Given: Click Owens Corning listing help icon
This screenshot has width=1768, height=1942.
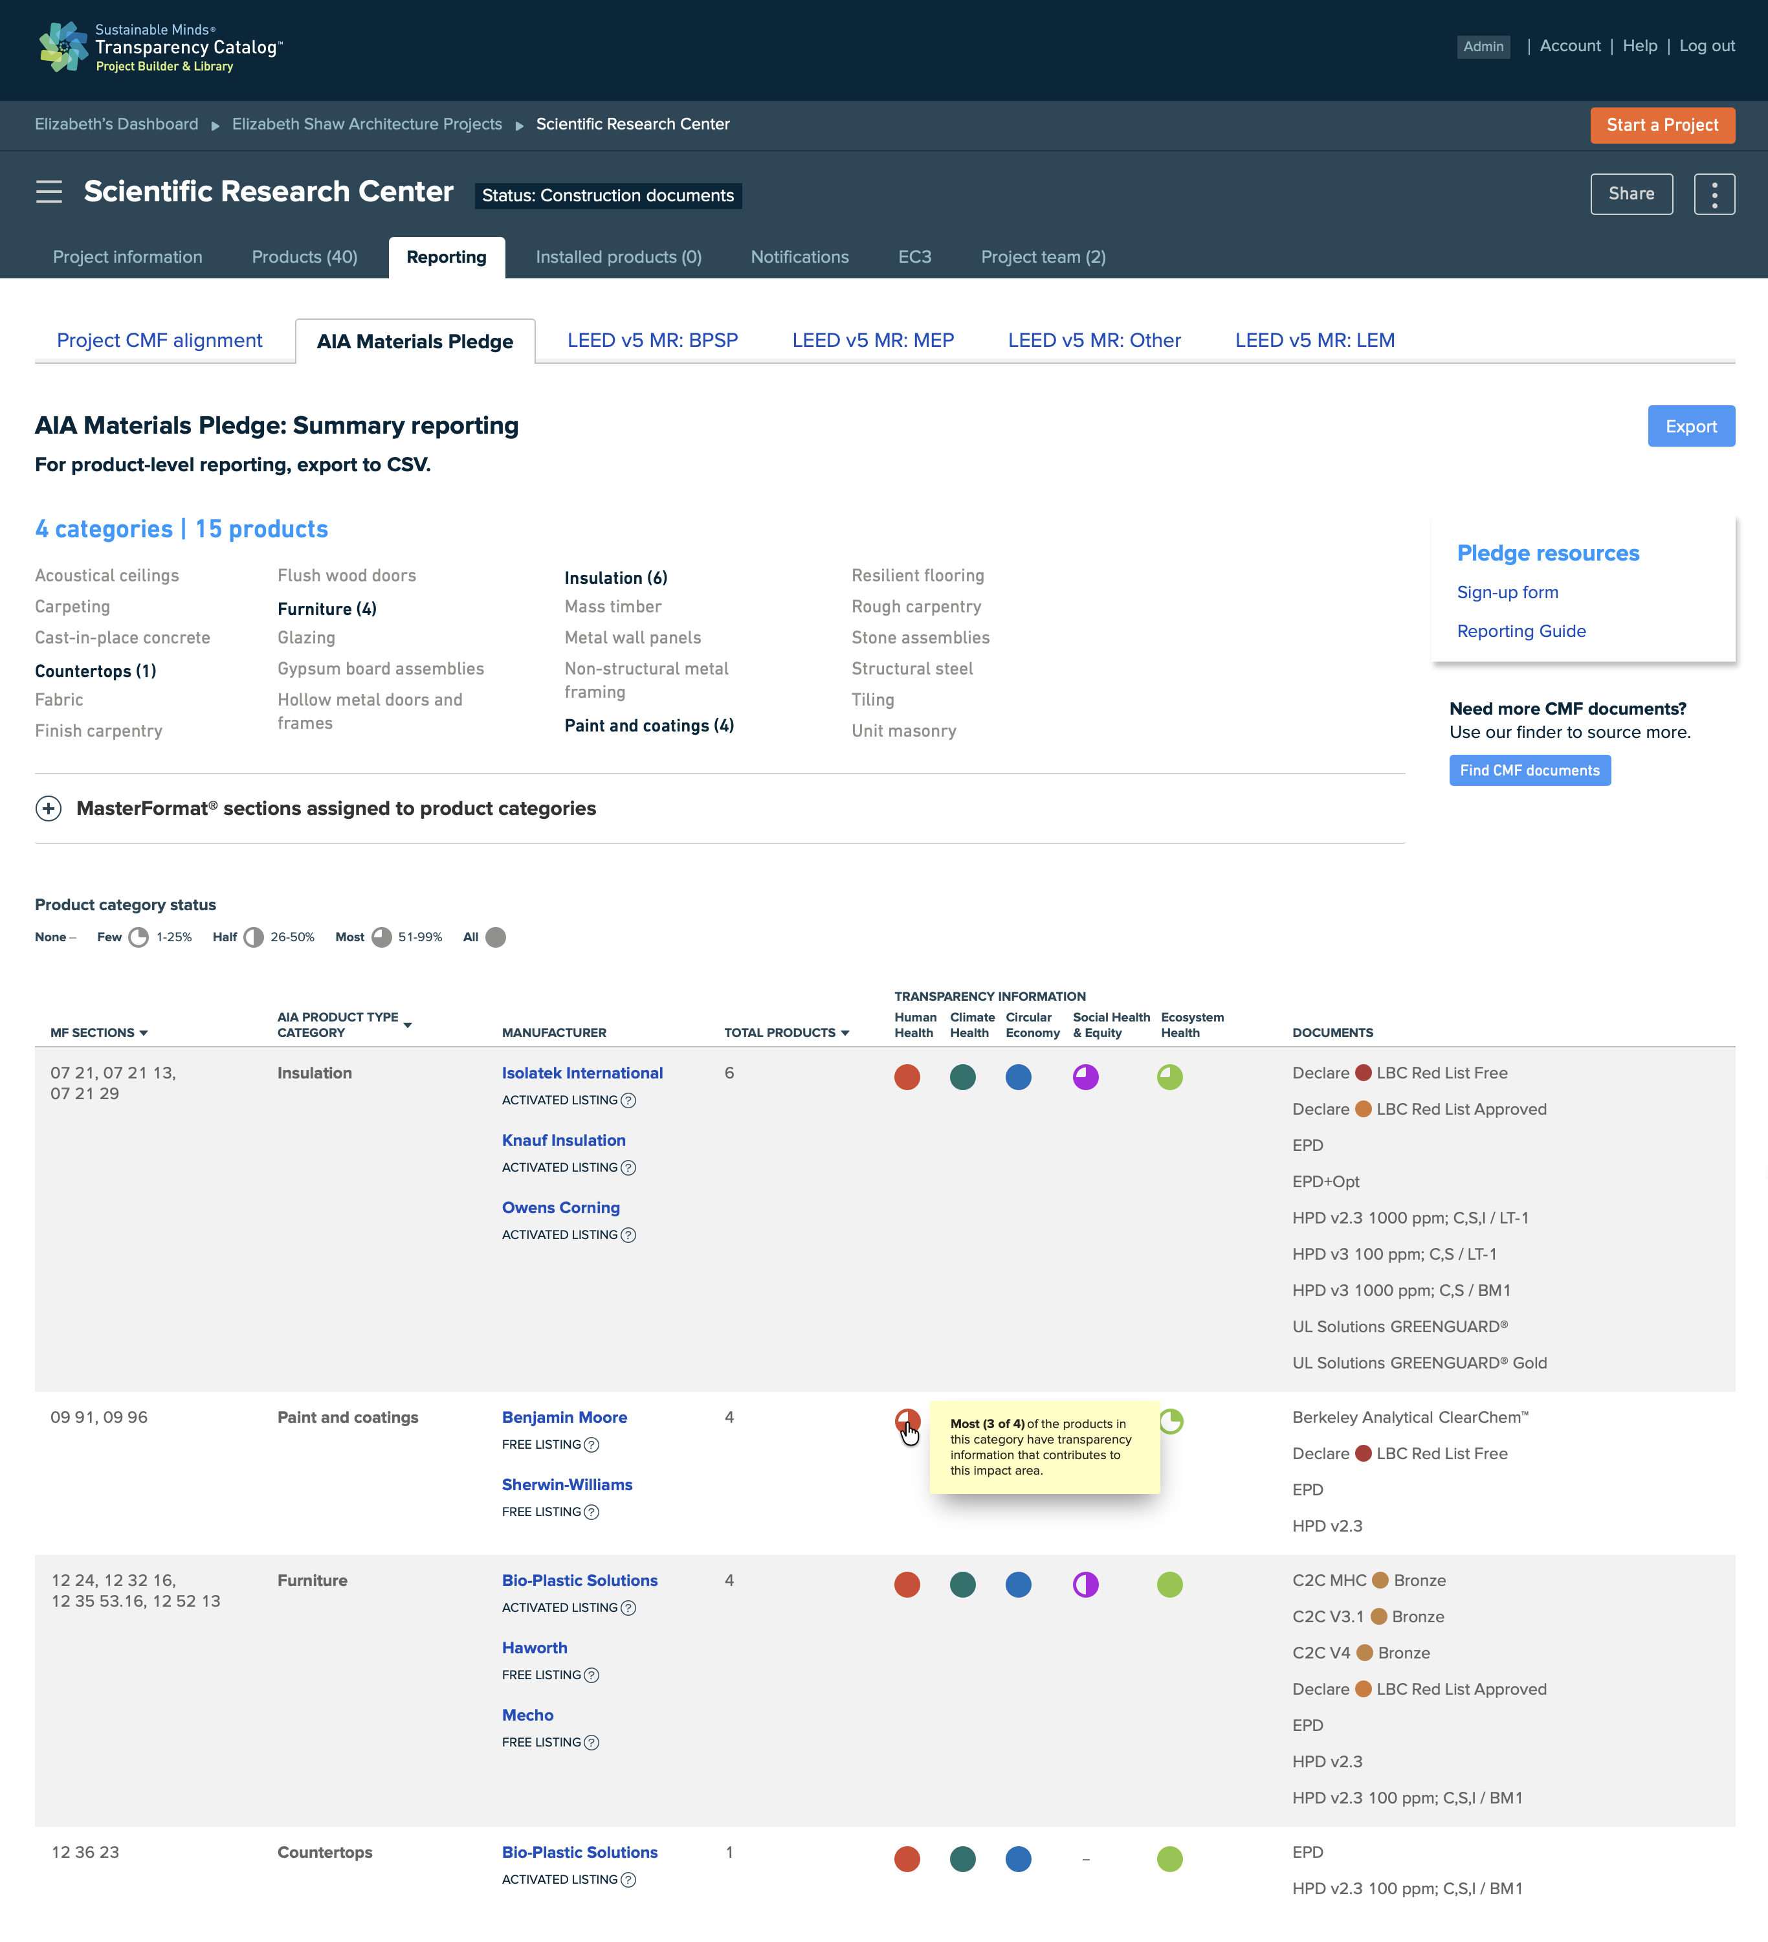Looking at the screenshot, I should click(x=628, y=1235).
